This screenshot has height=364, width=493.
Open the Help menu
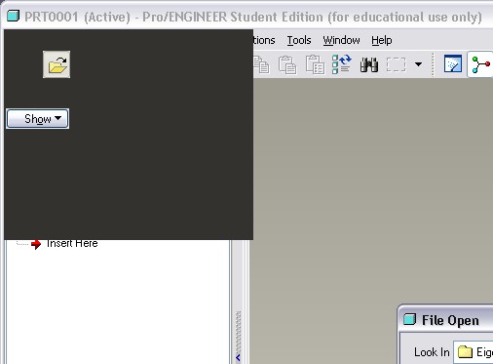click(x=382, y=40)
